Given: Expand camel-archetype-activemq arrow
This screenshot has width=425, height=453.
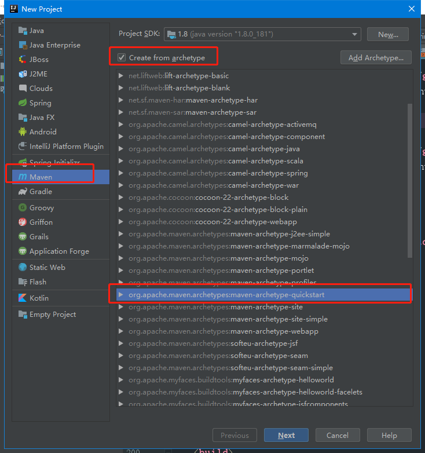Looking at the screenshot, I should tap(121, 124).
